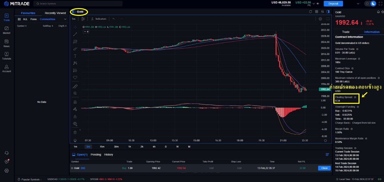
Task: Collapse the indicator legend showing 4
Action: [86, 32]
